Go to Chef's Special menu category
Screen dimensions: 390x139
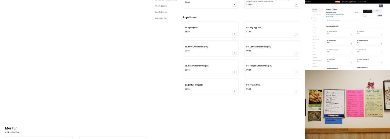tap(161, 6)
